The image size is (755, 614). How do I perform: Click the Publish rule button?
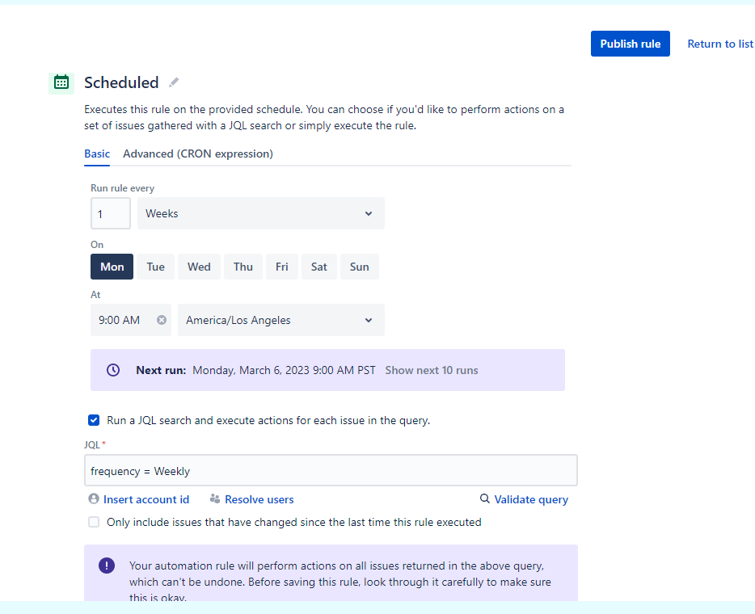[630, 44]
